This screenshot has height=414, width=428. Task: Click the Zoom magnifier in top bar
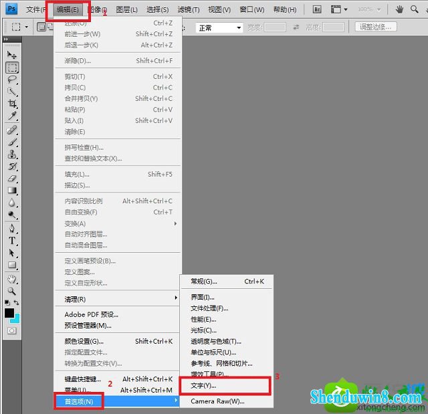click(415, 9)
